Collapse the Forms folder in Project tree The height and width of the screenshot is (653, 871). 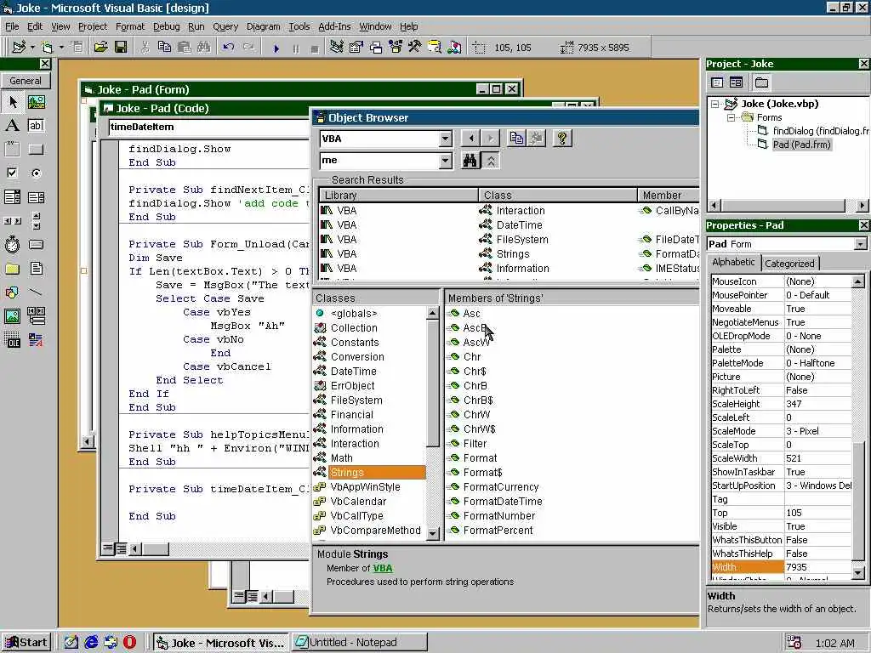tap(732, 117)
